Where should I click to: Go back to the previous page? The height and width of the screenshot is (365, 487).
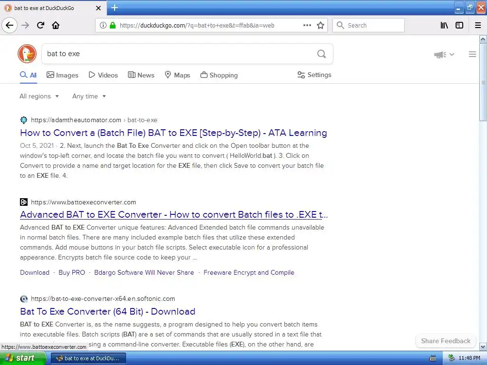[10, 25]
